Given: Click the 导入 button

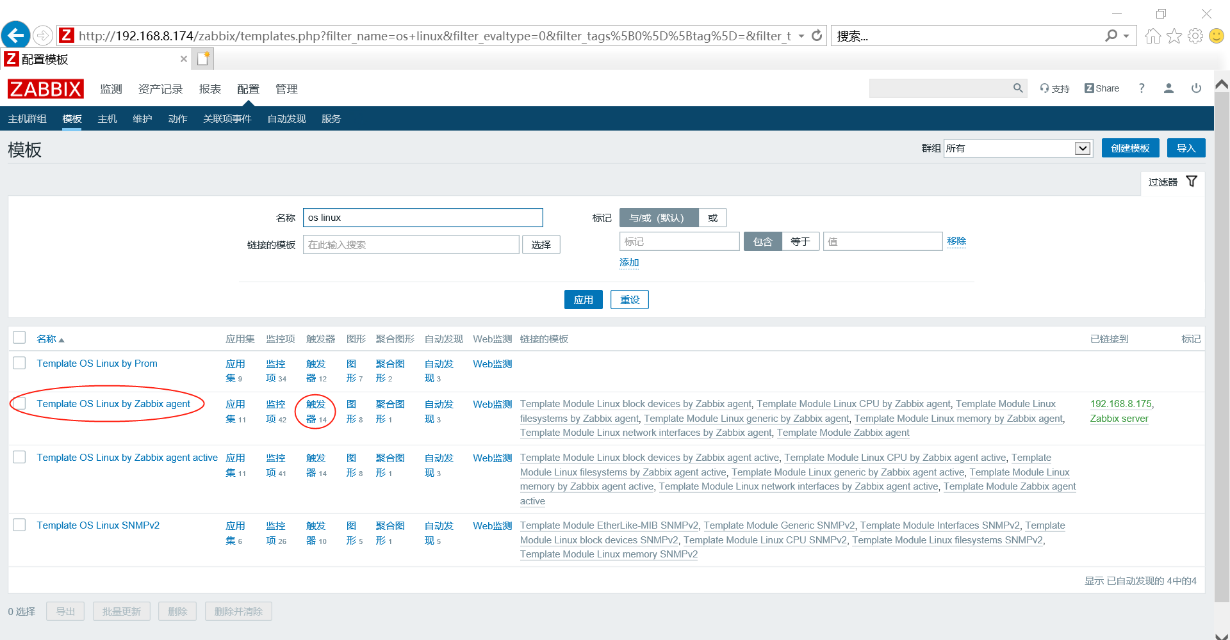Looking at the screenshot, I should click(x=1186, y=148).
